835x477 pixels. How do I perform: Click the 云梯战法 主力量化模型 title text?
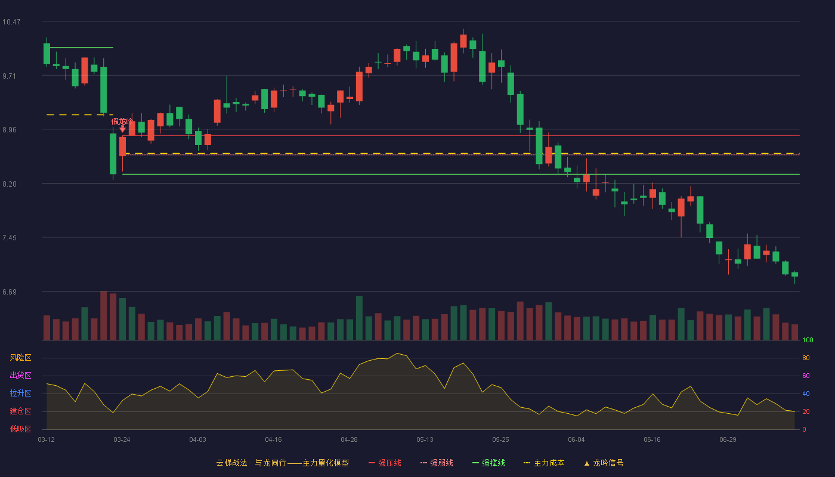[x=283, y=463]
